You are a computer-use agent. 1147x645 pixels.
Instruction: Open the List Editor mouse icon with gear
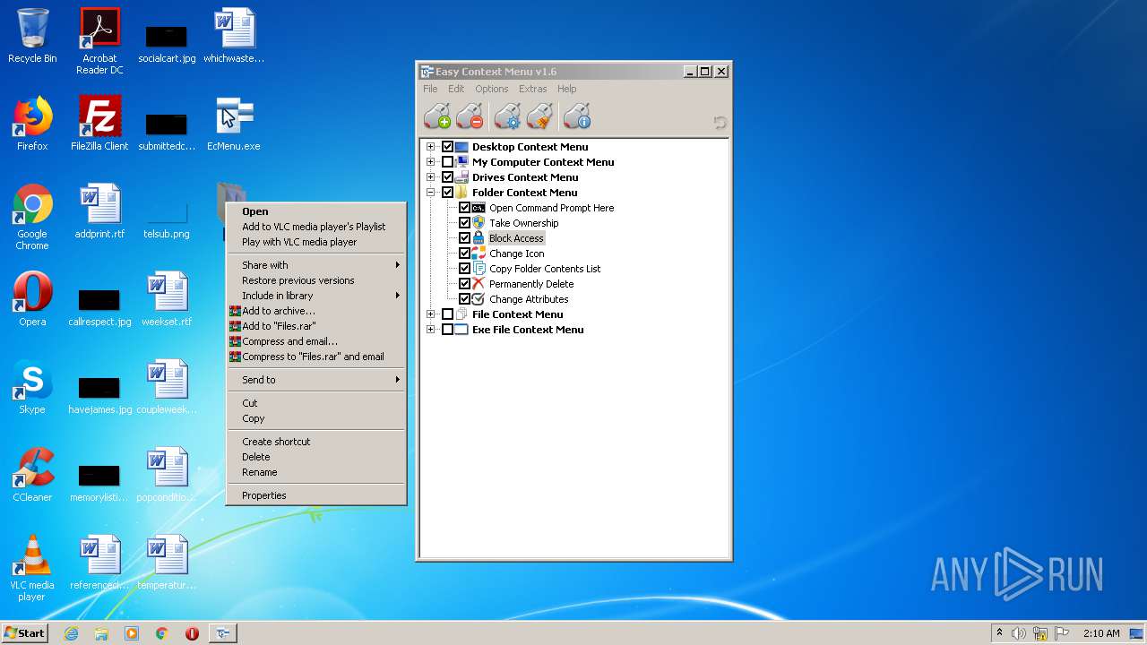point(507,116)
